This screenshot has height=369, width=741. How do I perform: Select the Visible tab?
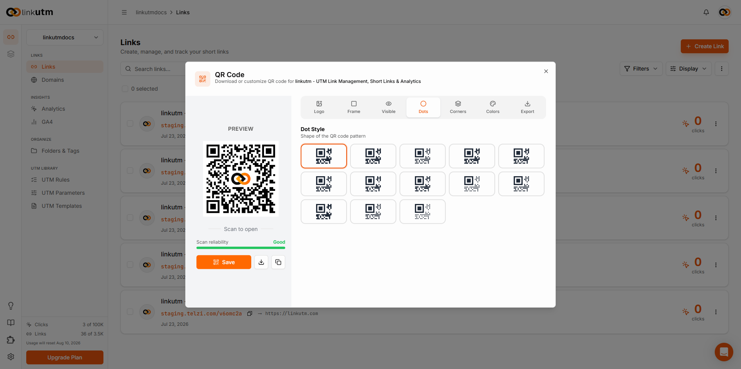(x=388, y=107)
